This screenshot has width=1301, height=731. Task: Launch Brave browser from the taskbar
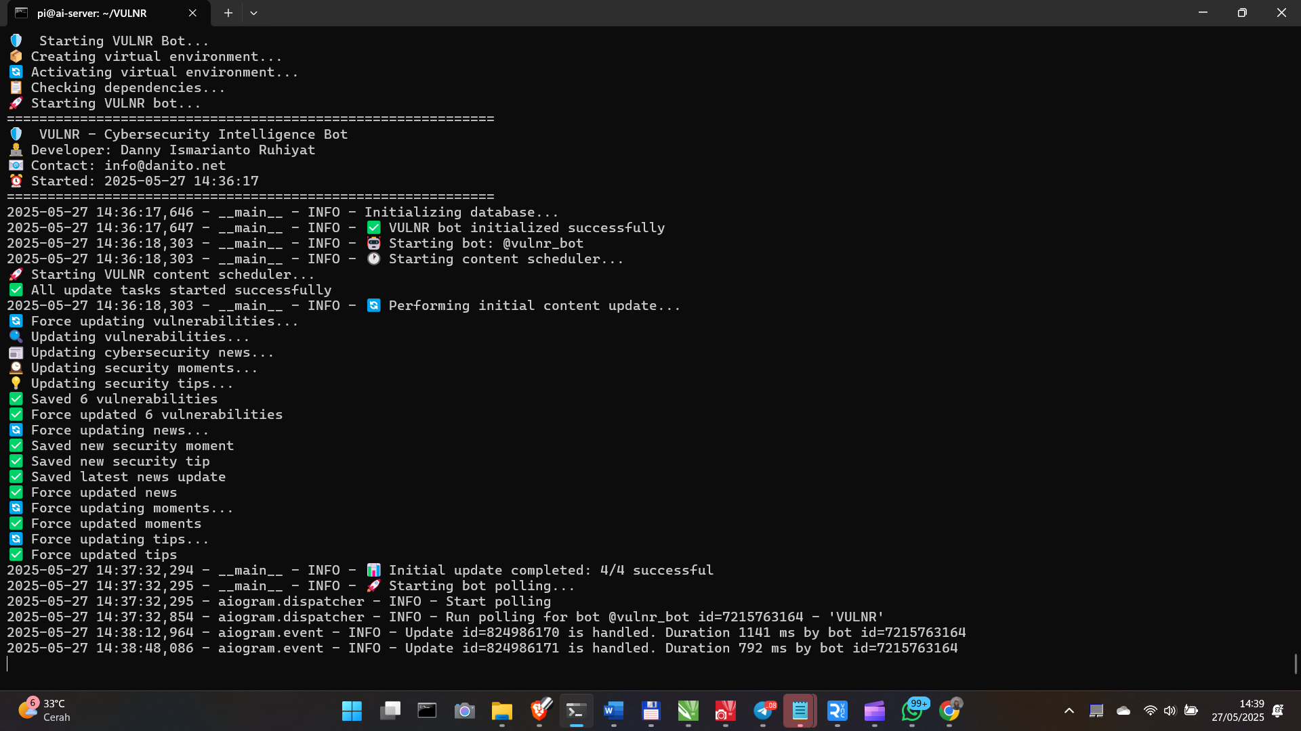point(540,711)
